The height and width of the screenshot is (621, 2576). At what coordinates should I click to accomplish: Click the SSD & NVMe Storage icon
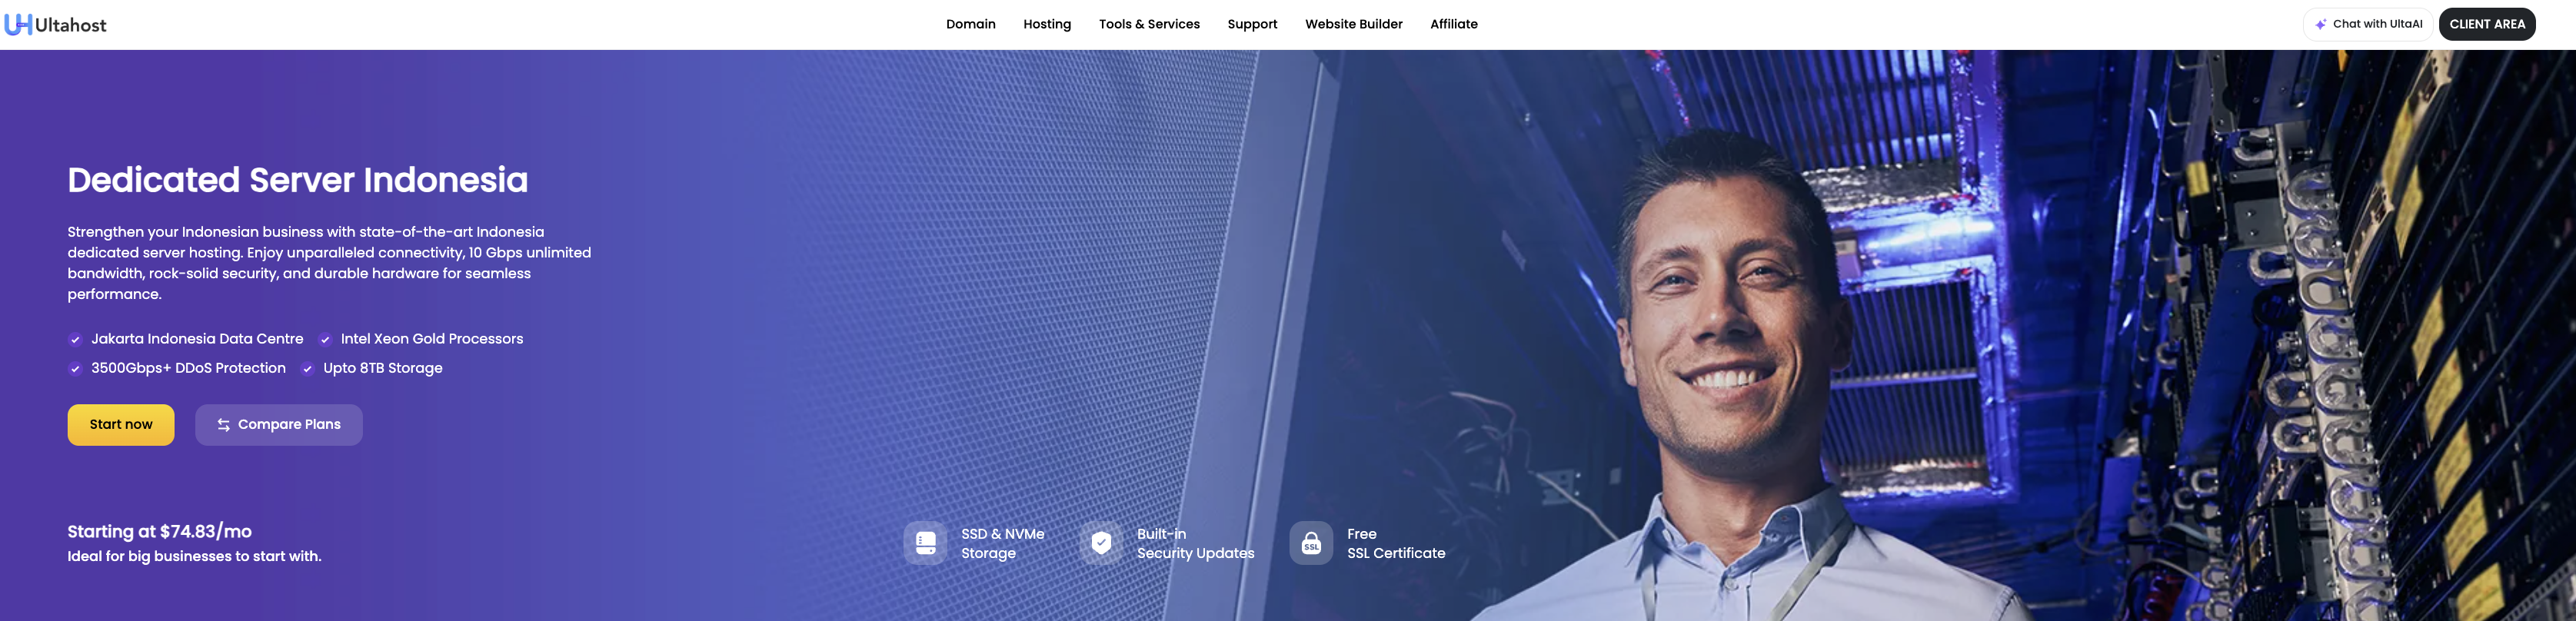coord(925,543)
